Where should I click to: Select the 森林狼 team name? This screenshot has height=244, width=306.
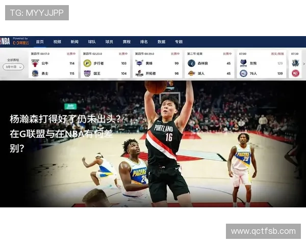click(203, 63)
